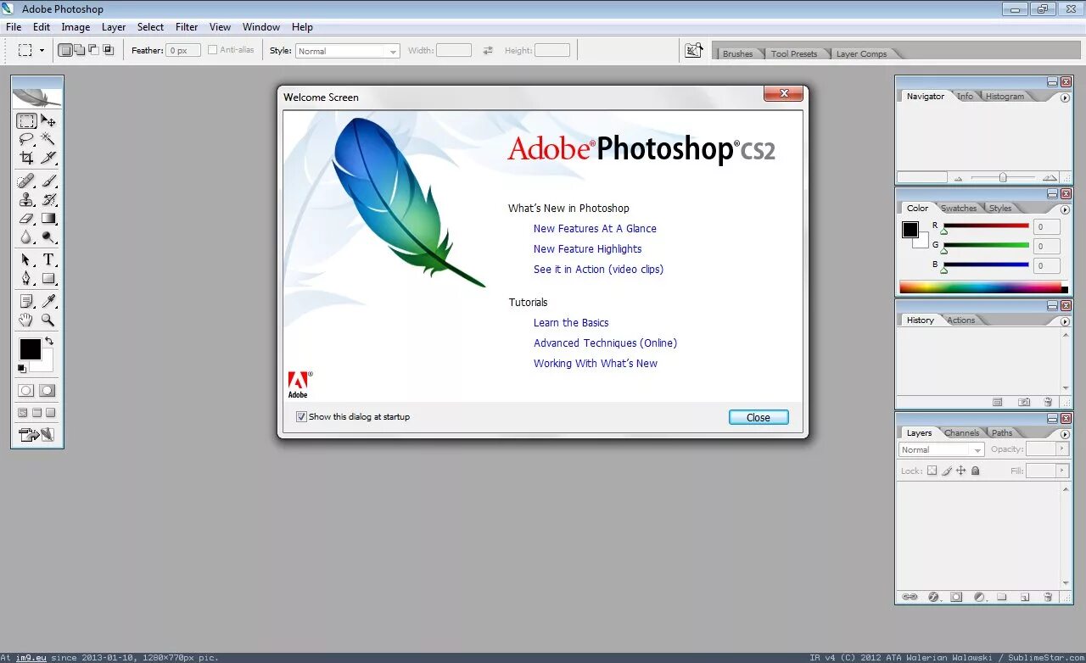Click the Link layers icon
Screen dimensions: 1086x663
[x=910, y=597]
